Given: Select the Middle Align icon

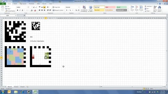Looking at the screenshot, I should pyautogui.click(x=42, y=7).
